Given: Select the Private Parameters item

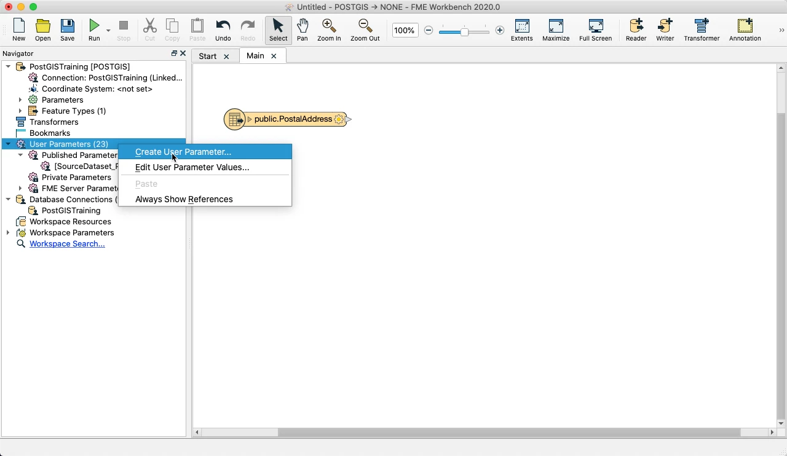Looking at the screenshot, I should tap(70, 177).
